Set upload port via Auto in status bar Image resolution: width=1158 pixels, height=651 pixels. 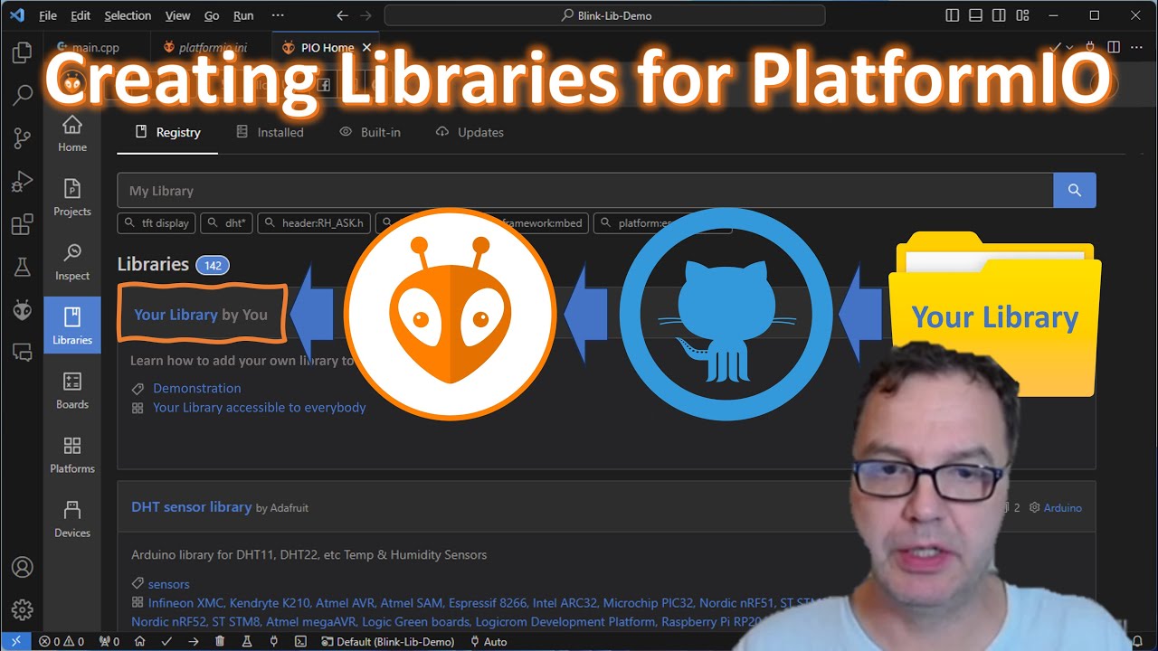point(489,641)
